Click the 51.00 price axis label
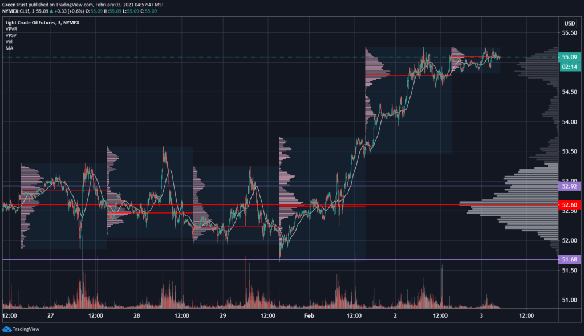 [x=570, y=300]
